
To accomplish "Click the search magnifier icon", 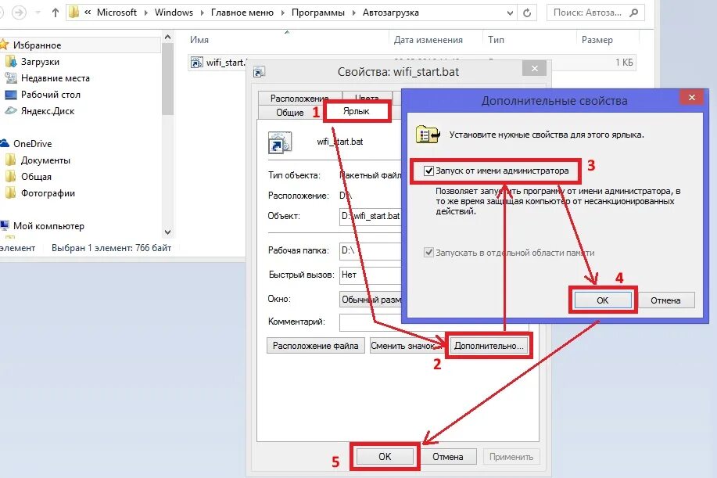I will [634, 13].
